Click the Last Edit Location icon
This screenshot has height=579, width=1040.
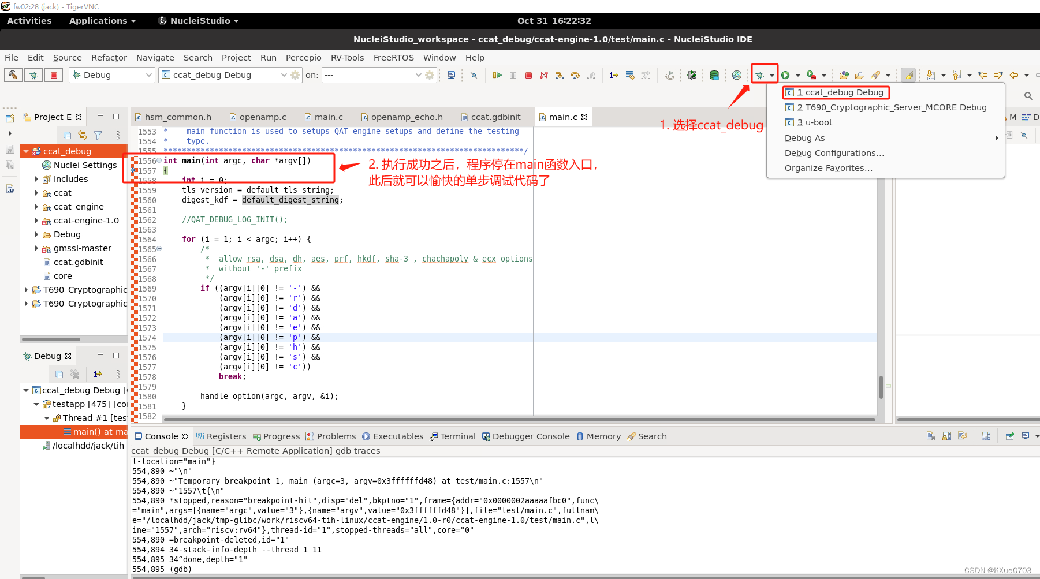pos(982,75)
